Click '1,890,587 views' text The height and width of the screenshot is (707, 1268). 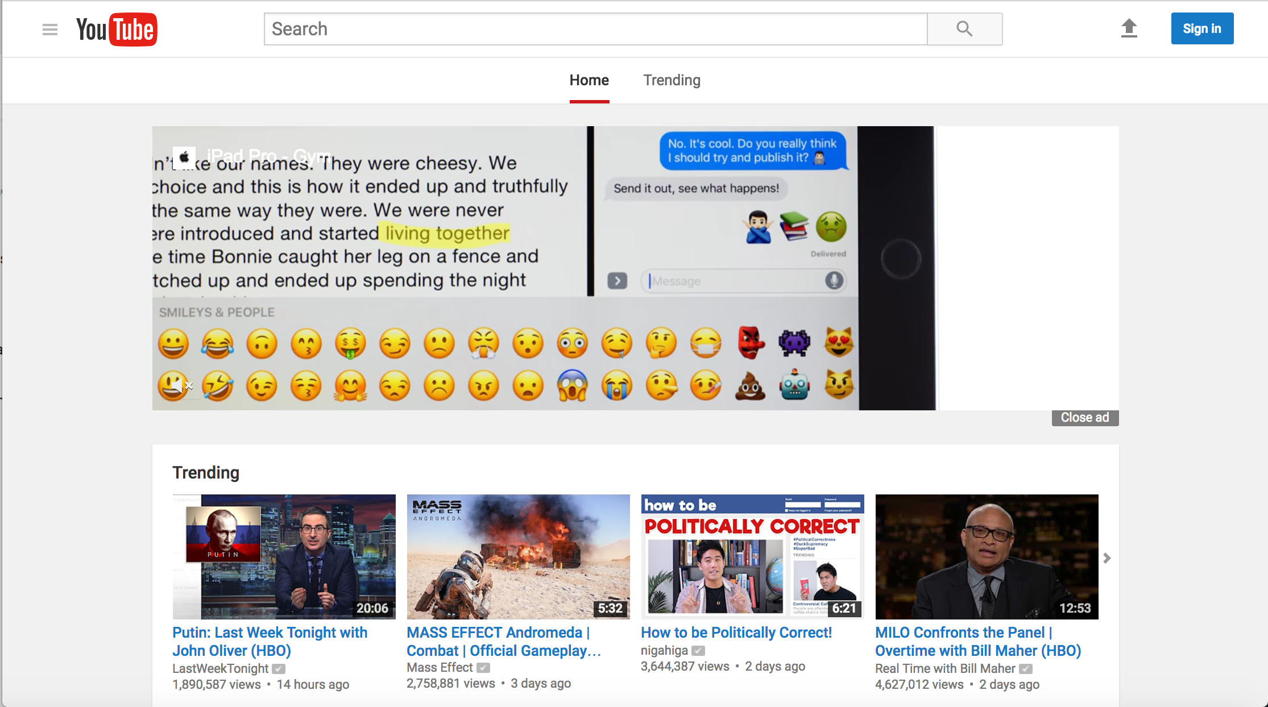[x=217, y=685]
